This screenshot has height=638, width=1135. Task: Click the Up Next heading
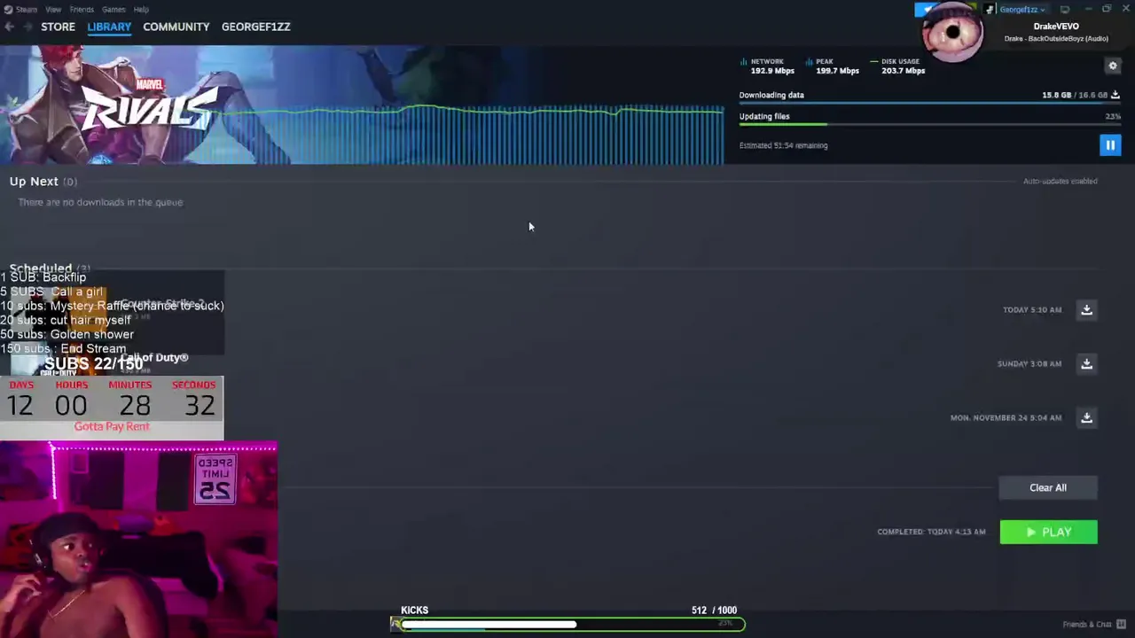pos(34,181)
